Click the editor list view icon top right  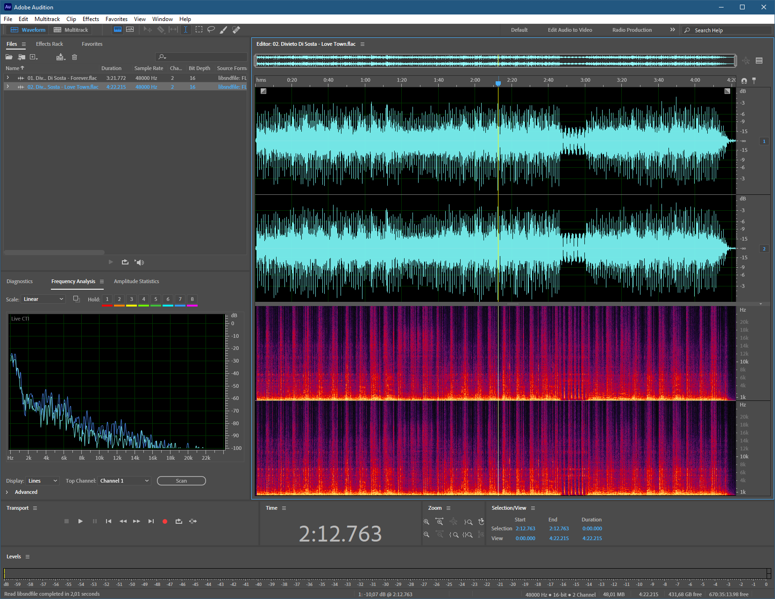[x=759, y=60]
